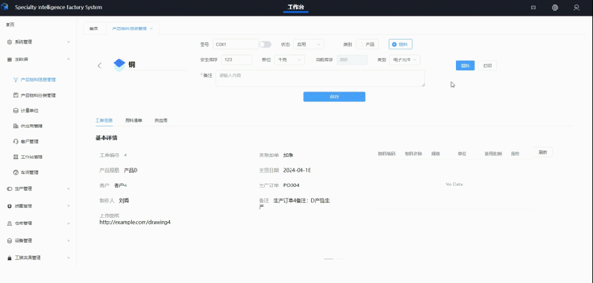
Task: Switch to the 用料清单 tab
Action: pos(134,120)
